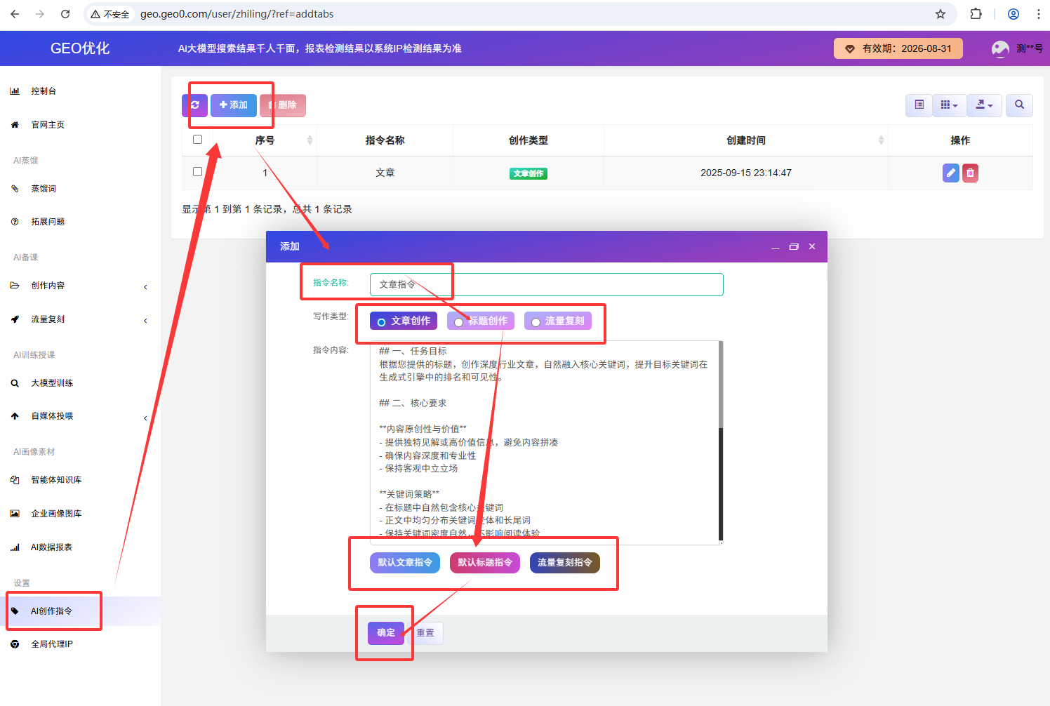Screen dimensions: 1050x706
Task: Click the purple refresh icon button
Action: pyautogui.click(x=194, y=105)
